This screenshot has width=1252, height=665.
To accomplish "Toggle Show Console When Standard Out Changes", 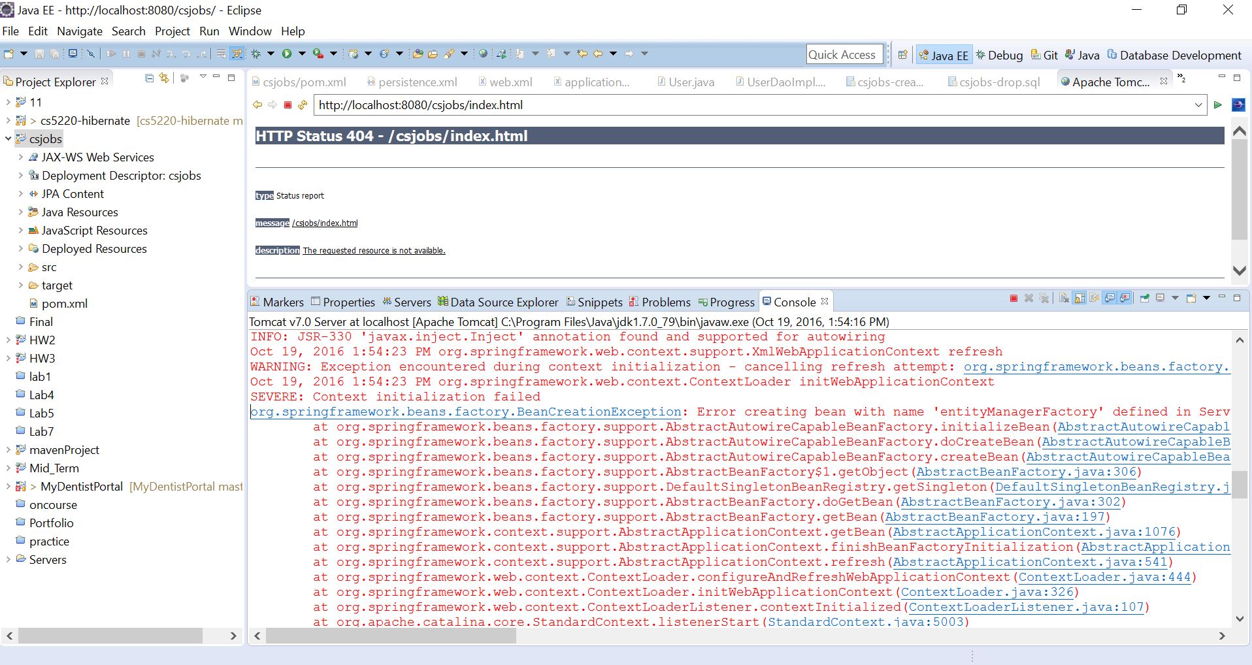I will pyautogui.click(x=1110, y=299).
